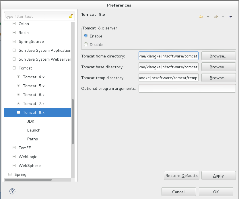Image resolution: width=239 pixels, height=199 pixels.
Task: Go forward using the right arrow icon
Action: pyautogui.click(x=216, y=17)
